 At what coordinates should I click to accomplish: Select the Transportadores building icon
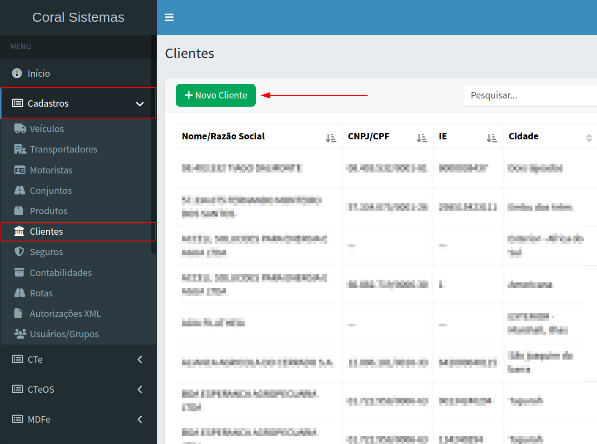(x=20, y=149)
